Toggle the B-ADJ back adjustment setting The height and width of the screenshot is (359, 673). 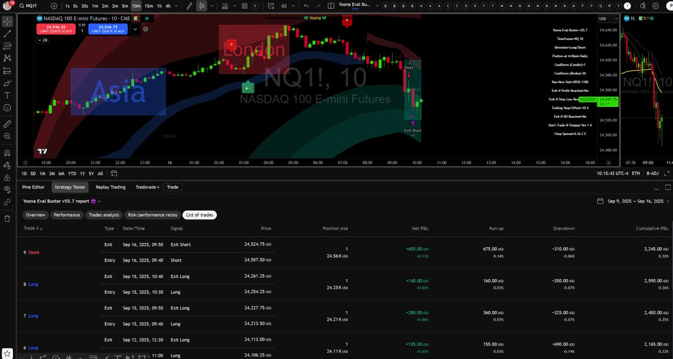click(652, 174)
